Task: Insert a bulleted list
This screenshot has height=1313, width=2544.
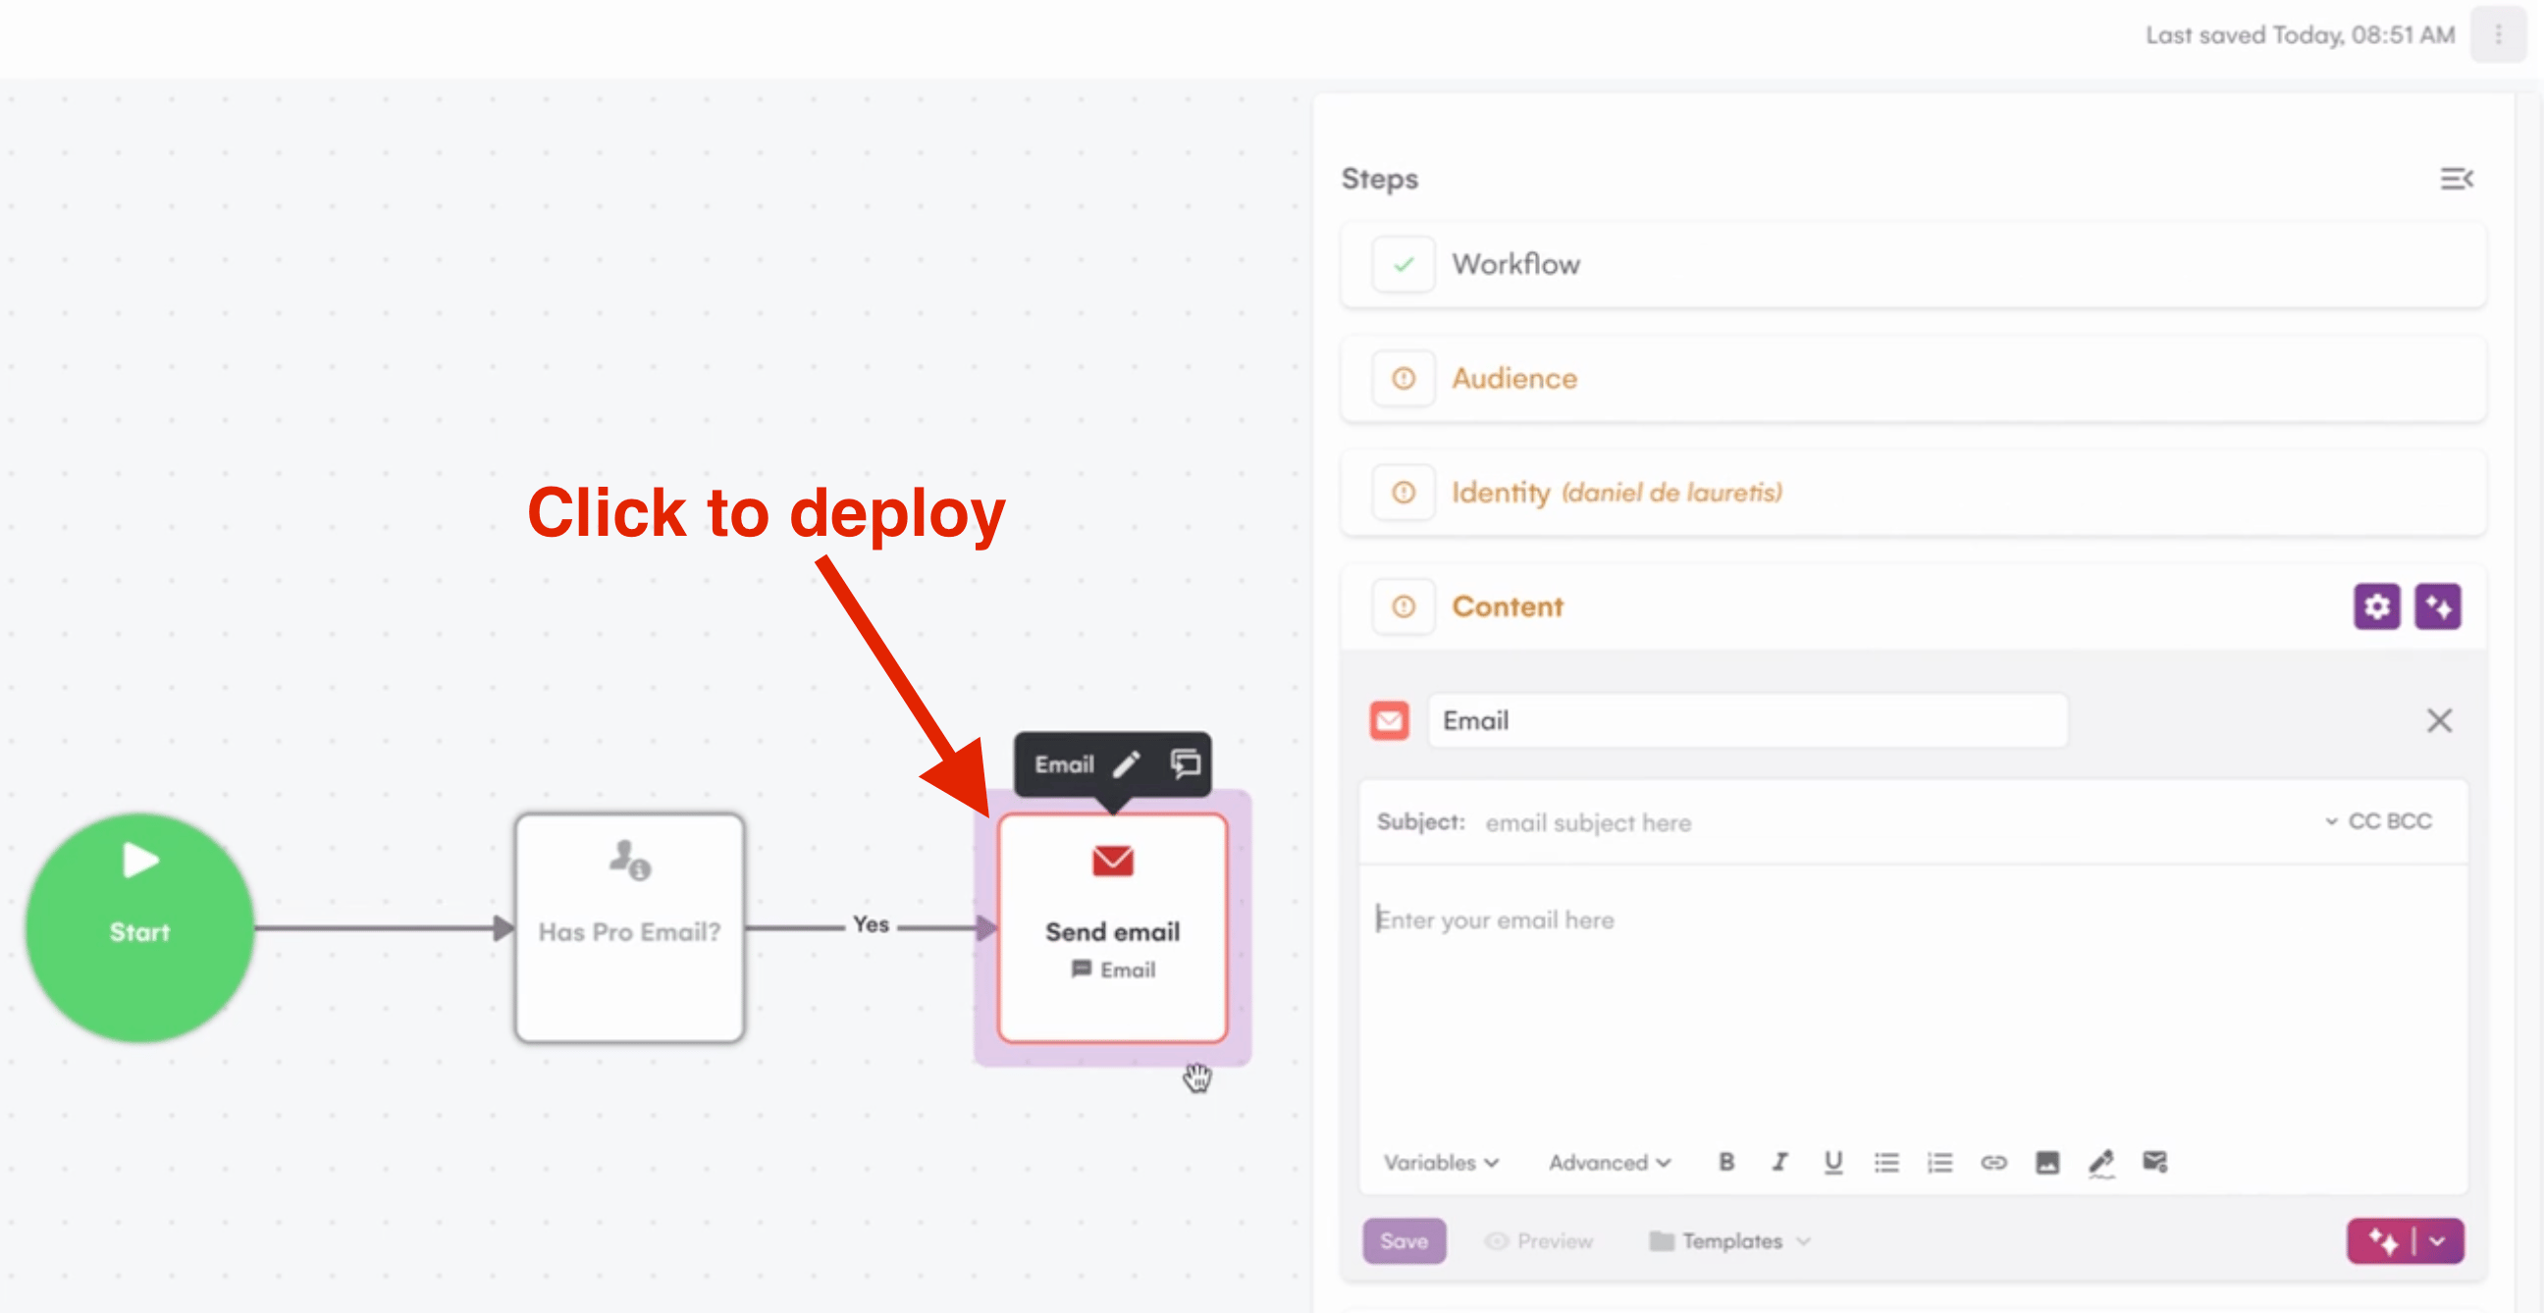Action: coord(1886,1162)
